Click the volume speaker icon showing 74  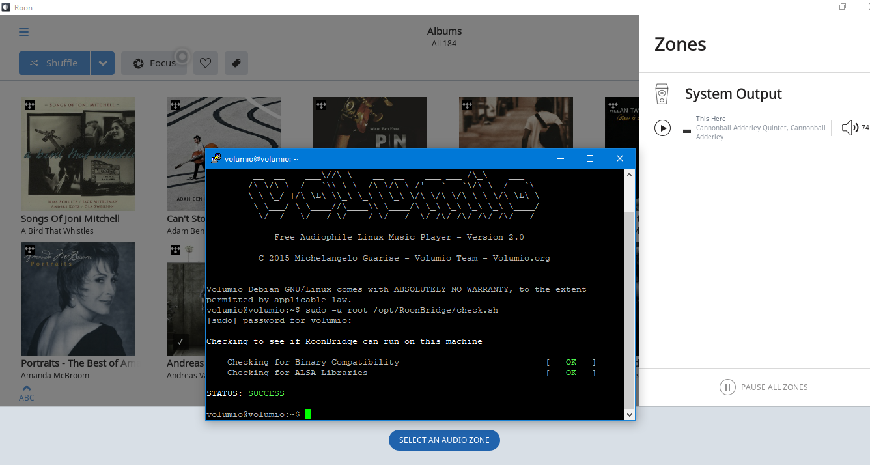click(850, 128)
